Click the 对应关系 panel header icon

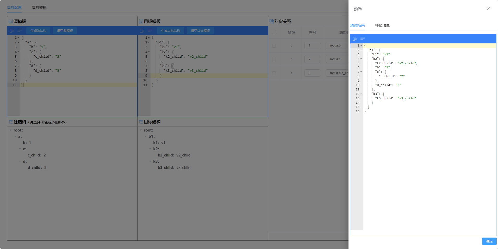271,21
